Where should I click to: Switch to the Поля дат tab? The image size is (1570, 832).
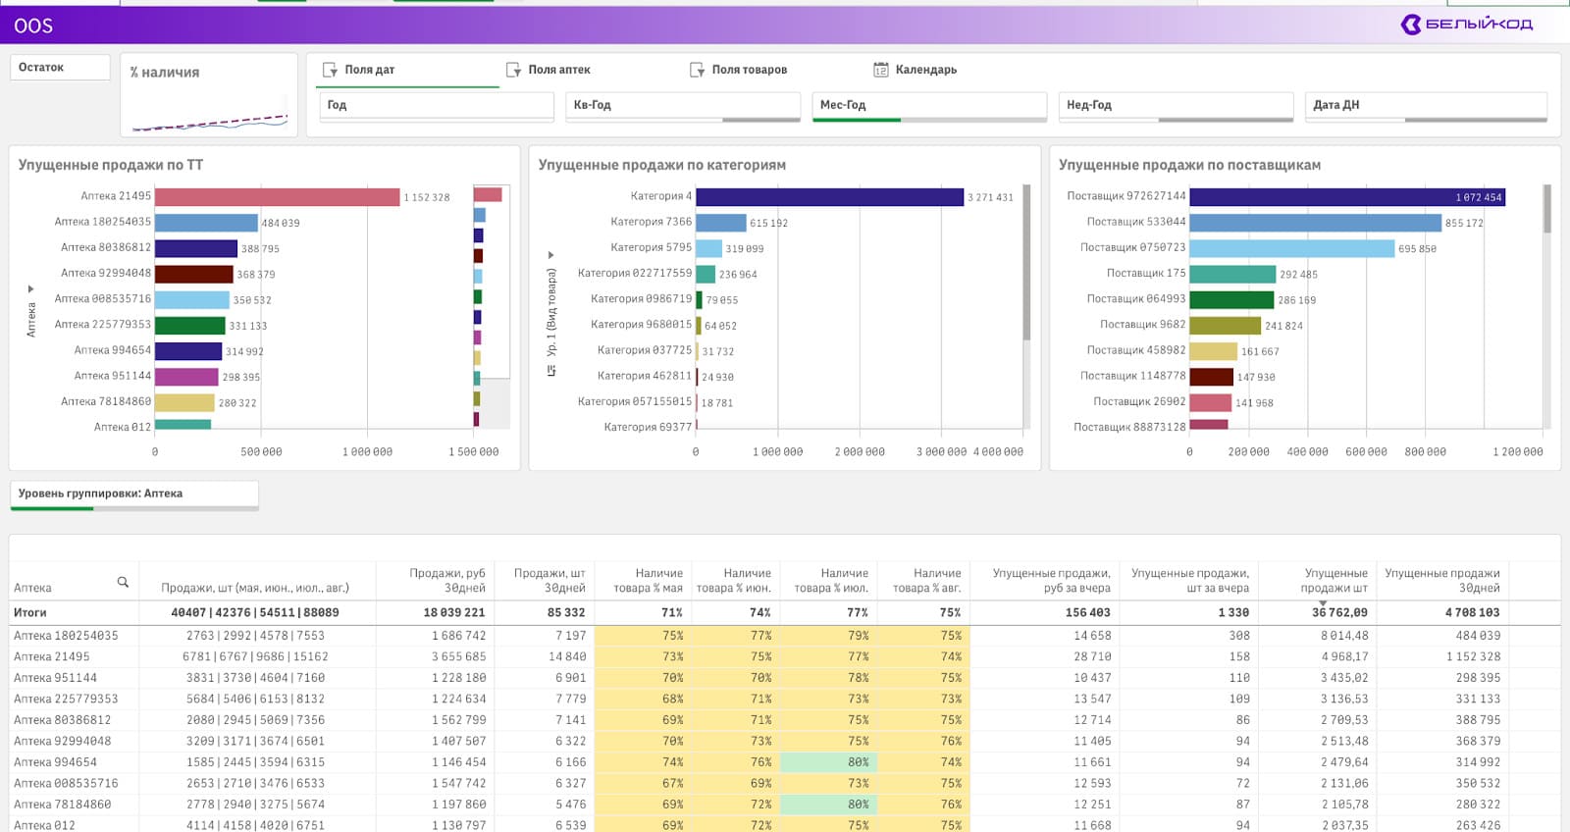coord(407,70)
